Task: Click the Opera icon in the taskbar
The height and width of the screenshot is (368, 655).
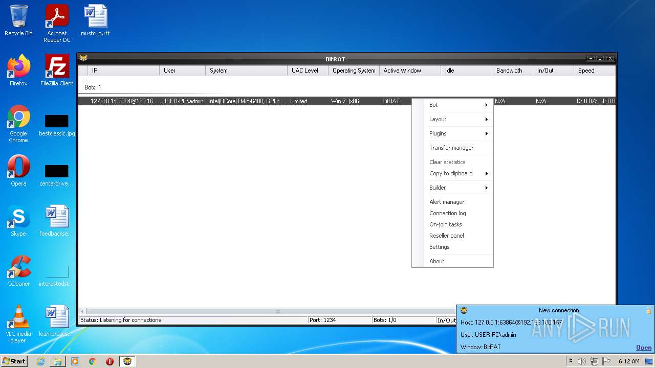Action: click(x=110, y=361)
